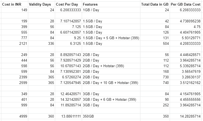
Task: Click the cell containing 9.25
Action: coord(68,38)
